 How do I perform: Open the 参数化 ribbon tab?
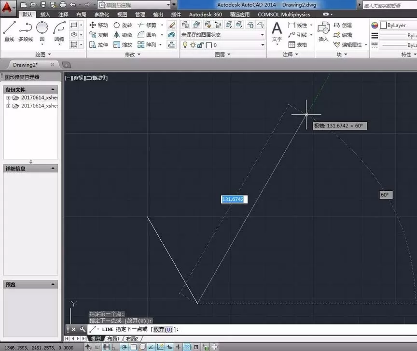pyautogui.click(x=101, y=14)
